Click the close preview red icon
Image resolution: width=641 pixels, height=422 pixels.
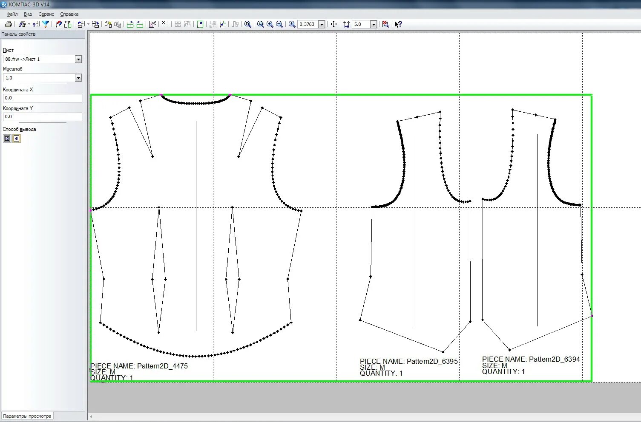point(385,24)
